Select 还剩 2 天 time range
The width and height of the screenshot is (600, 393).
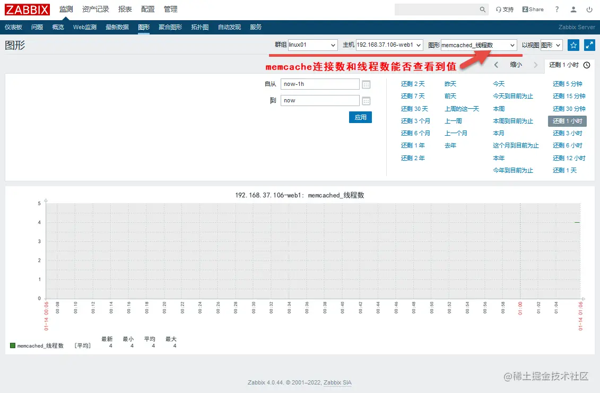[x=413, y=84]
